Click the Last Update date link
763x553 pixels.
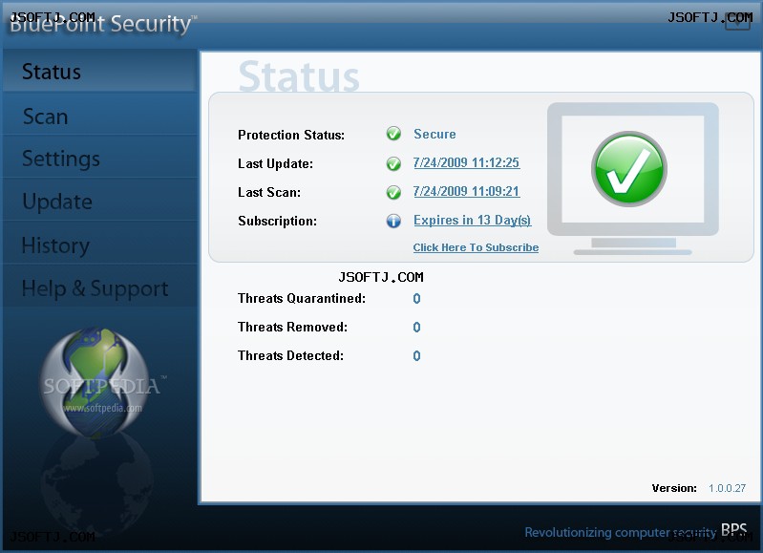(x=466, y=162)
